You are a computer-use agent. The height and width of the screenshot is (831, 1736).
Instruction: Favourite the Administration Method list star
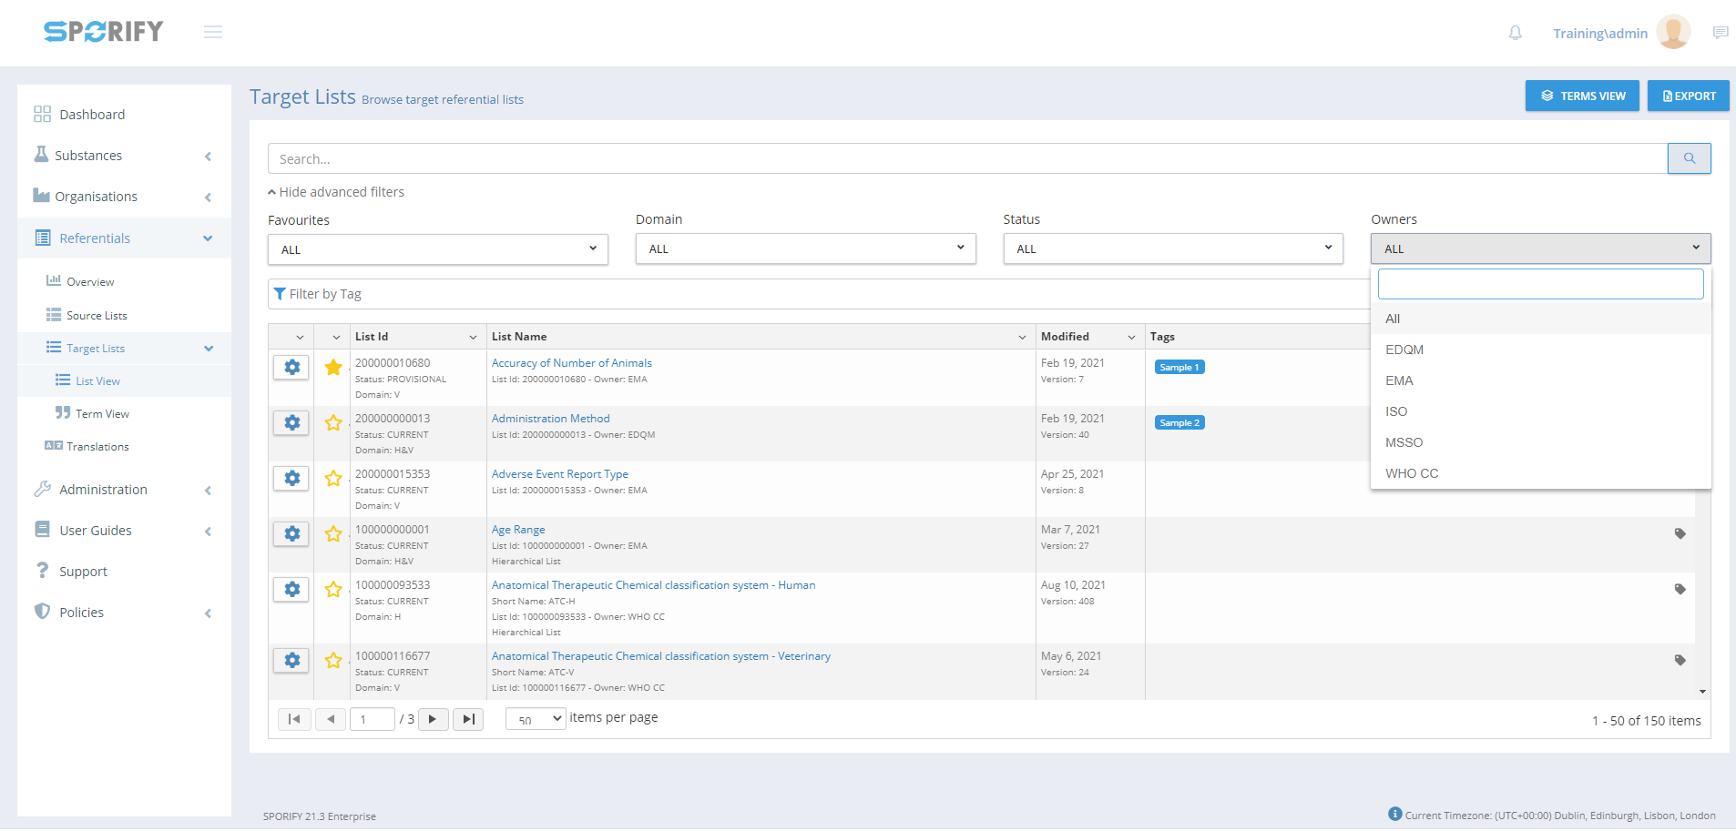pyautogui.click(x=333, y=422)
